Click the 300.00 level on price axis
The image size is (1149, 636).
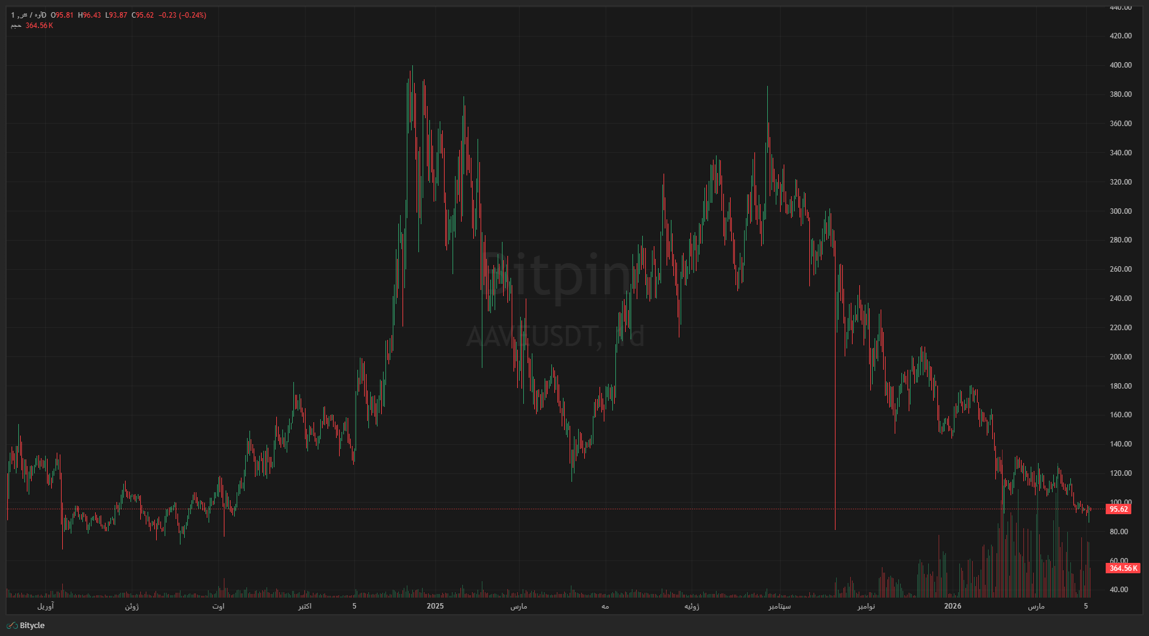click(1120, 211)
